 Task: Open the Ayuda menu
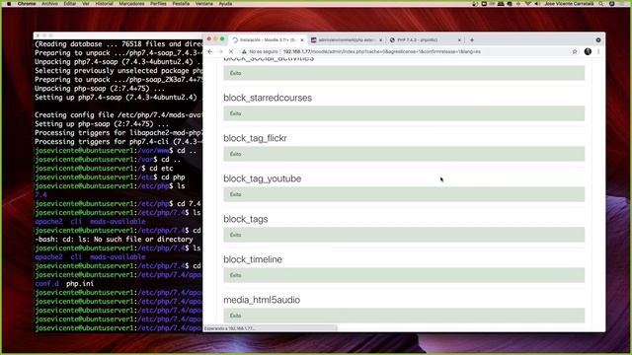[225, 4]
